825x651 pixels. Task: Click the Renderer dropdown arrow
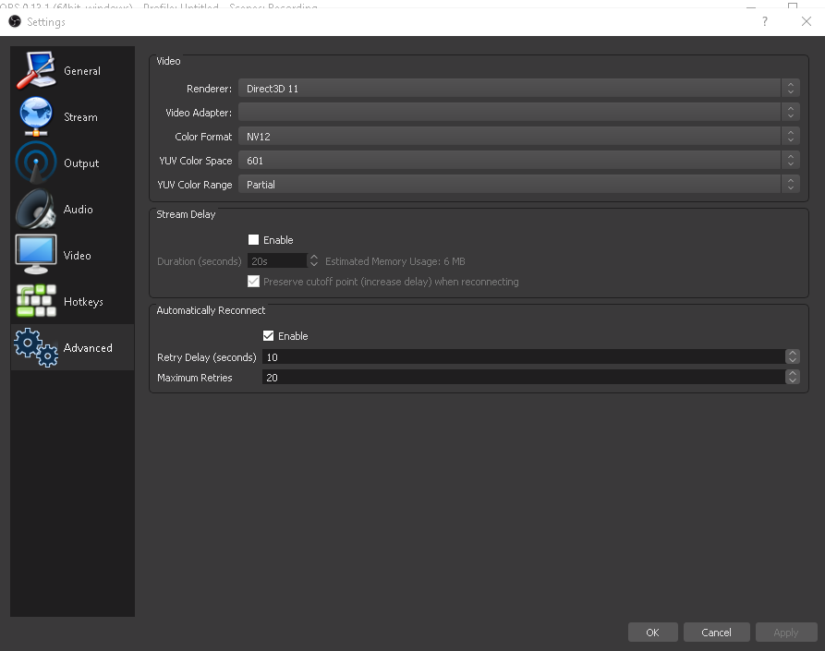[790, 89]
